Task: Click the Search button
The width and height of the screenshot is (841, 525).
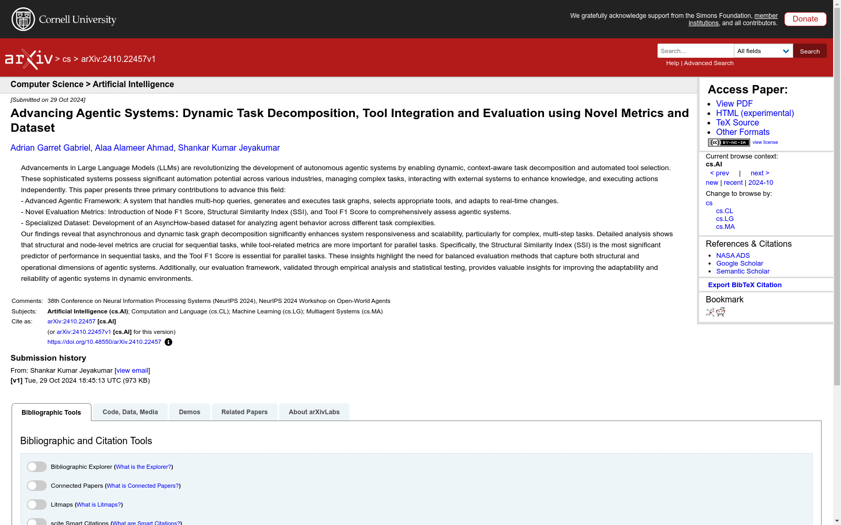Action: tap(810, 51)
